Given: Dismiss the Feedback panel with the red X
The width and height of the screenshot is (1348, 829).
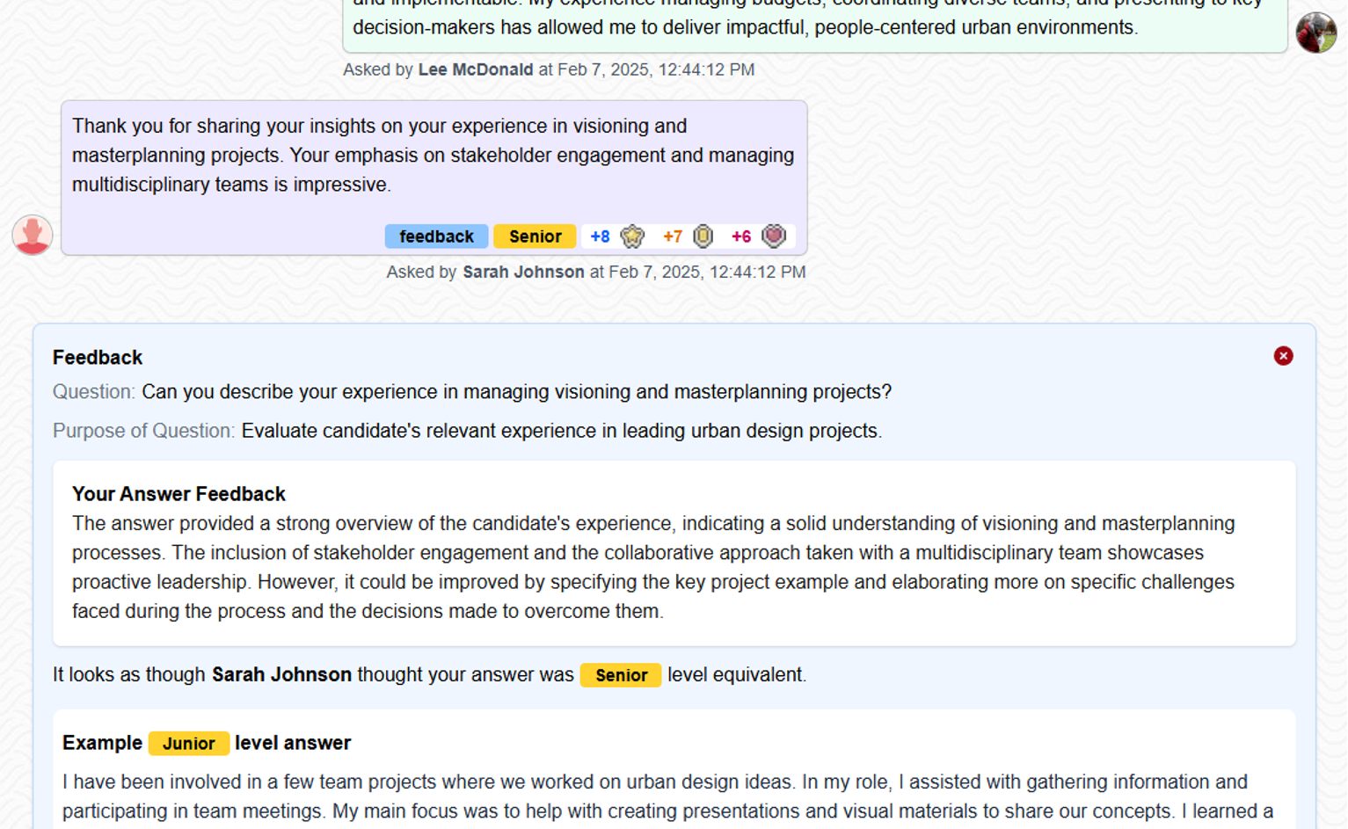Looking at the screenshot, I should coord(1284,355).
